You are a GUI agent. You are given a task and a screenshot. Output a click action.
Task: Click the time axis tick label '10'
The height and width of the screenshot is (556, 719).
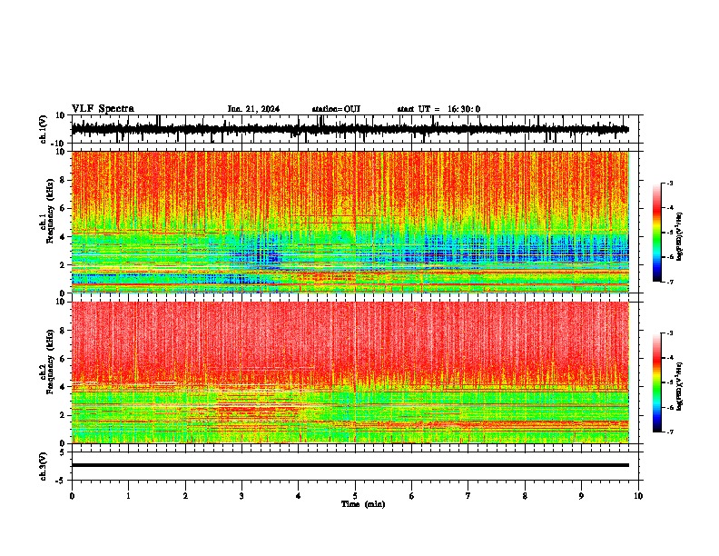pyautogui.click(x=638, y=496)
